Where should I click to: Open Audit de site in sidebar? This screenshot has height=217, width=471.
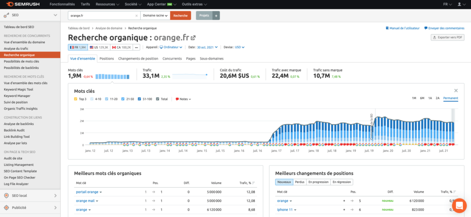point(13,158)
